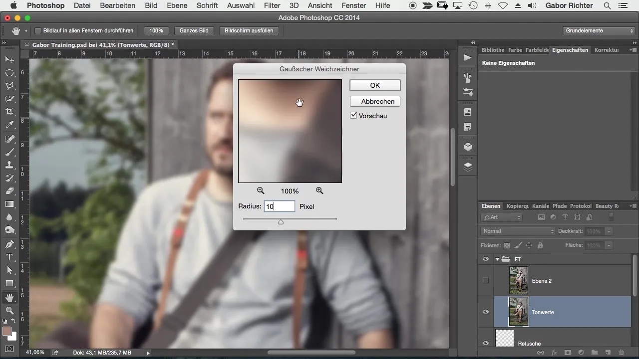Show the Ebene 2 layer
The image size is (639, 359).
(x=486, y=281)
